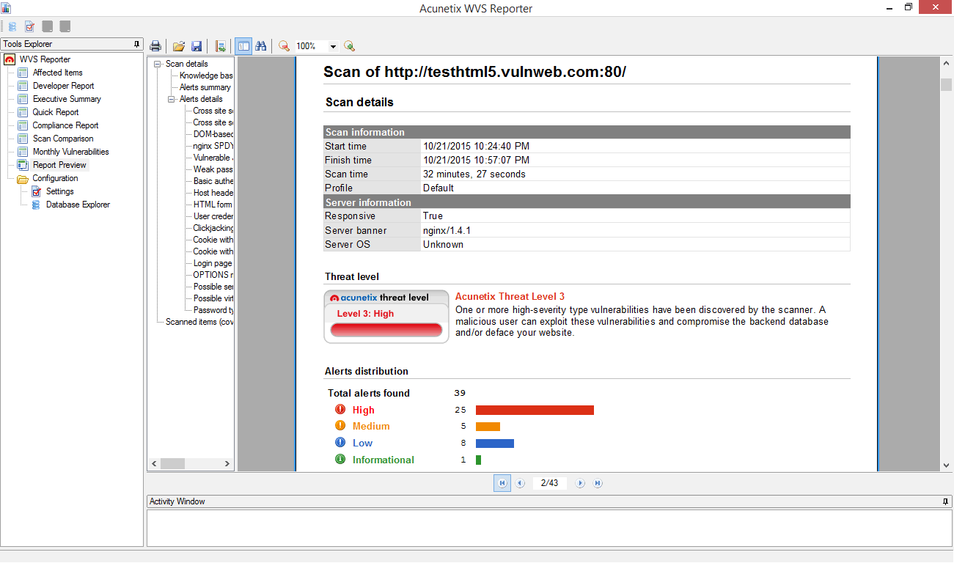Unpin the Tools Explorer panel

(136, 44)
